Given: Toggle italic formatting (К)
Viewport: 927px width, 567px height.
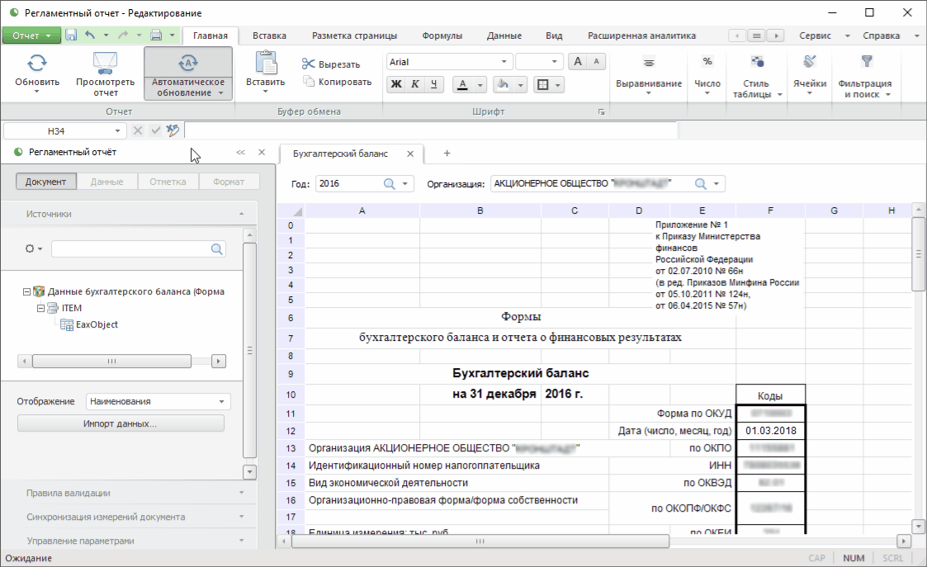Looking at the screenshot, I should 415,84.
